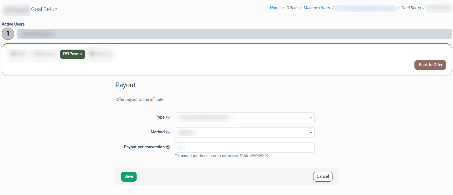The height and width of the screenshot is (195, 453).
Task: Switch to the Payout tab
Action: [72, 54]
